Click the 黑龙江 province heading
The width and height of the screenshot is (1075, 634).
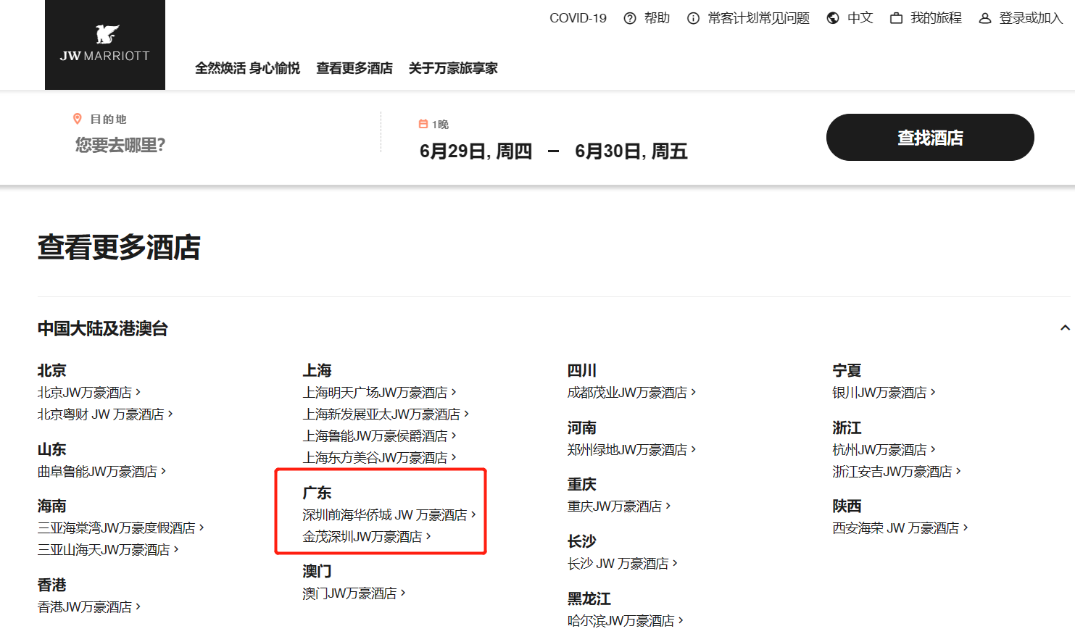(589, 599)
